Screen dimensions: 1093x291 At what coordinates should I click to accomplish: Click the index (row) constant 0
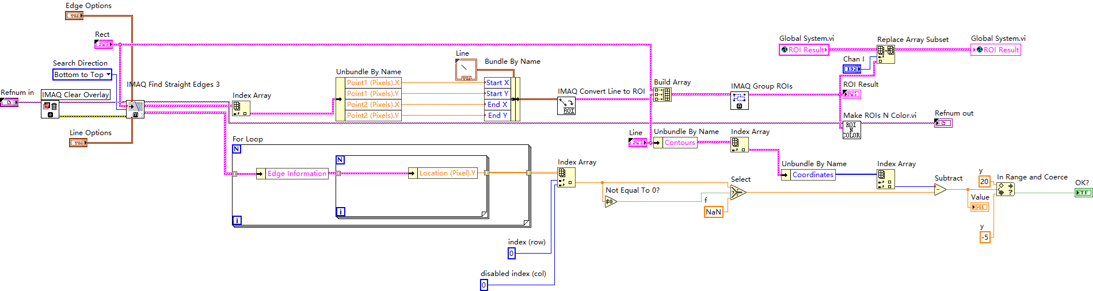[512, 254]
